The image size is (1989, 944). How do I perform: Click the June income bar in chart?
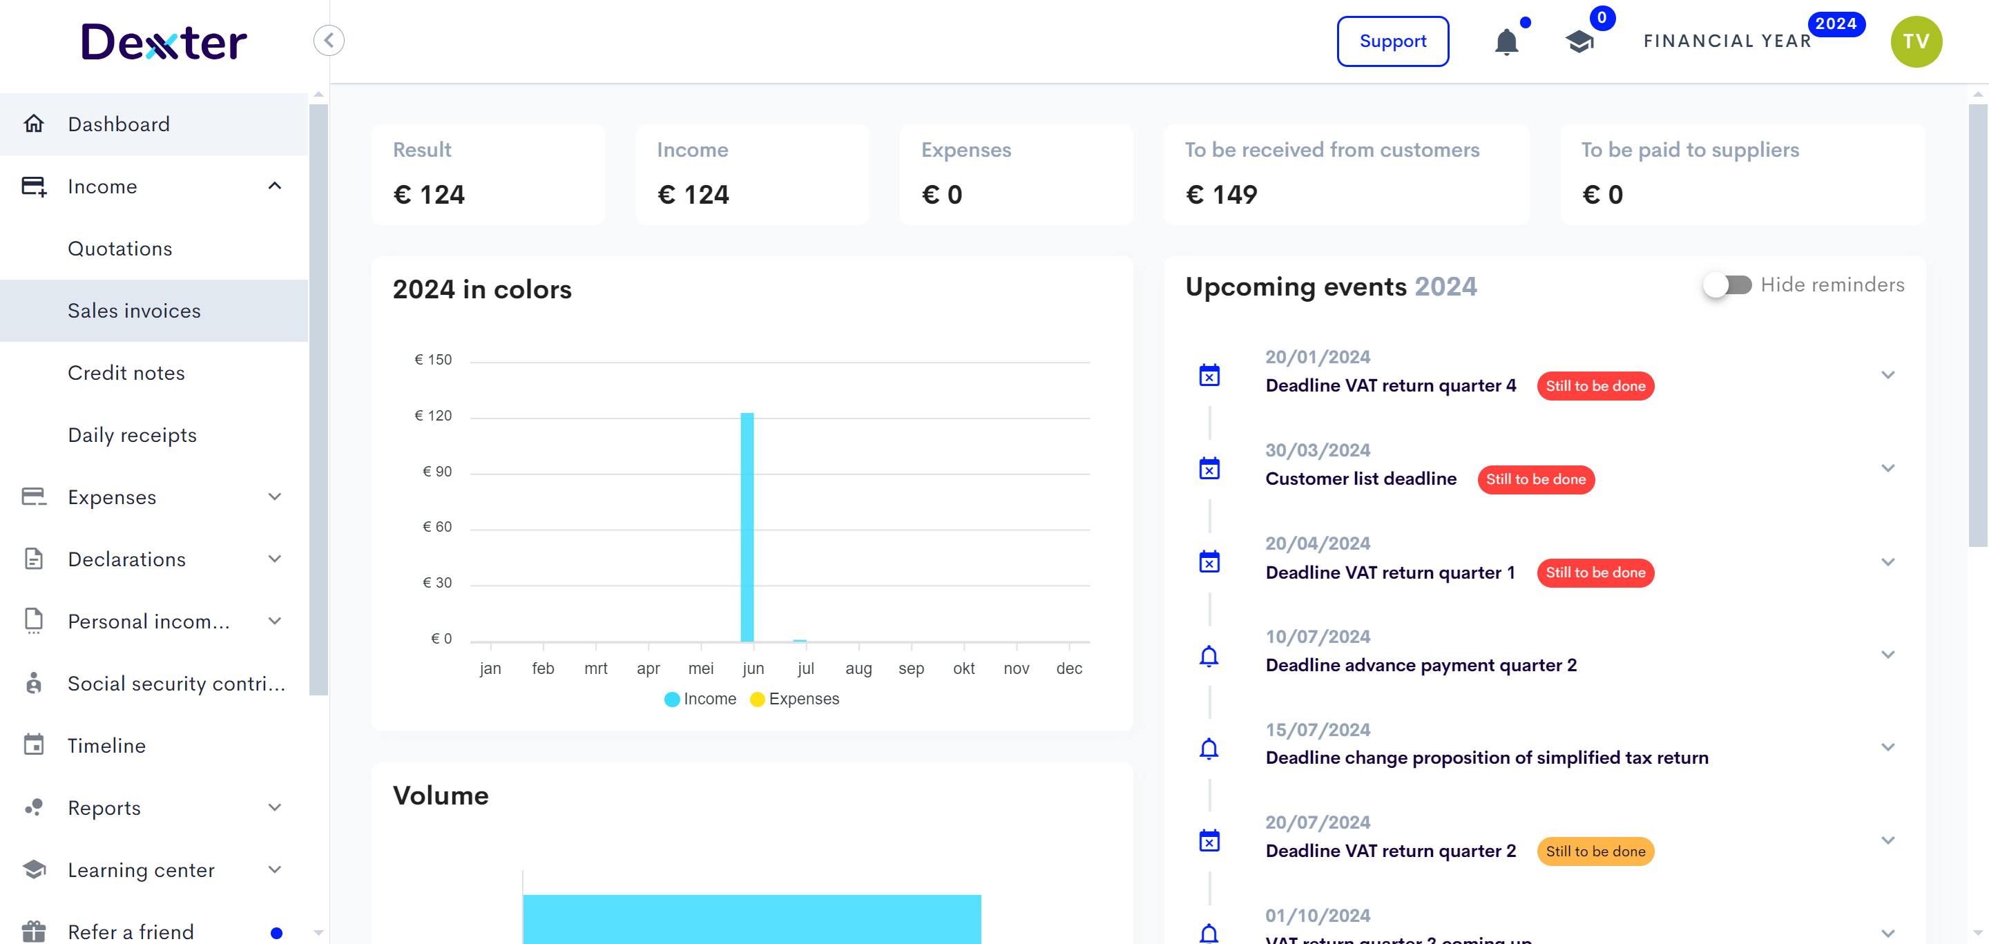coord(747,527)
